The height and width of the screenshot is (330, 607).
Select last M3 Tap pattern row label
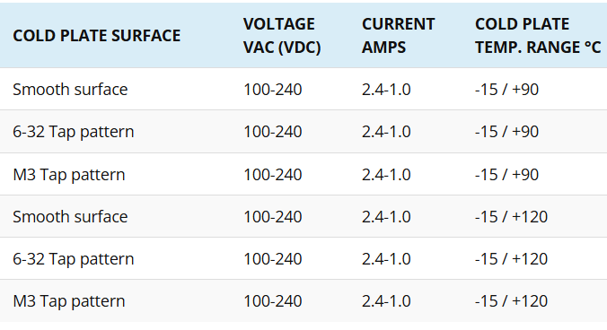coord(69,301)
